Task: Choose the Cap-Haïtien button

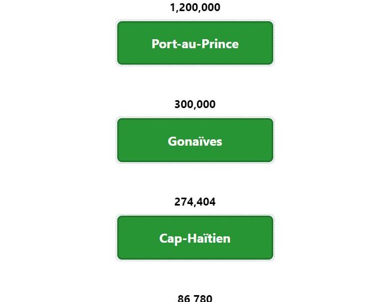Action: (x=195, y=237)
